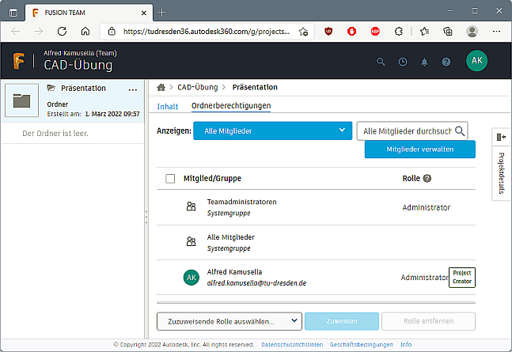
Task: Click the Rolle help info icon
Action: (427, 179)
